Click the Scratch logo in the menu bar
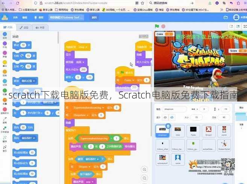Image resolution: width=247 pixels, height=184 pixels. (x=5, y=18)
